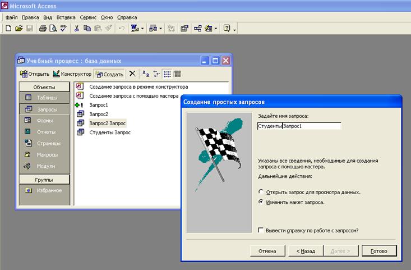Click Создать in database window toolbar
The height and width of the screenshot is (270, 411).
click(x=109, y=74)
